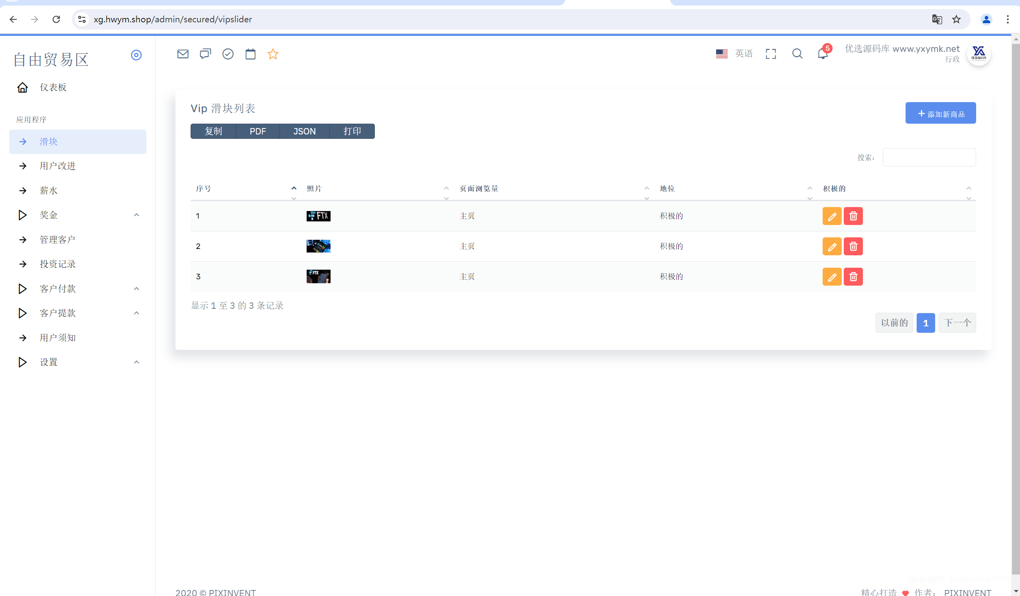Edit slider row 2 with pencil icon

click(832, 247)
